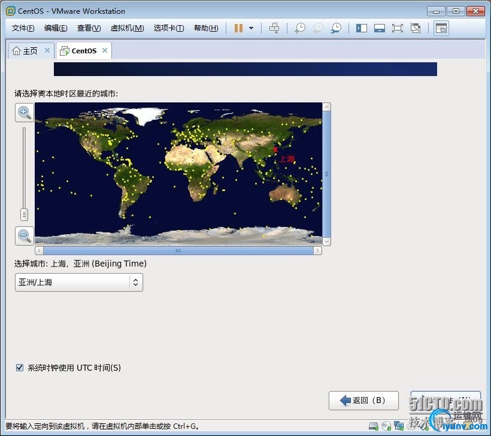Switch to the CentOS tab
491x436 pixels.
tap(84, 51)
